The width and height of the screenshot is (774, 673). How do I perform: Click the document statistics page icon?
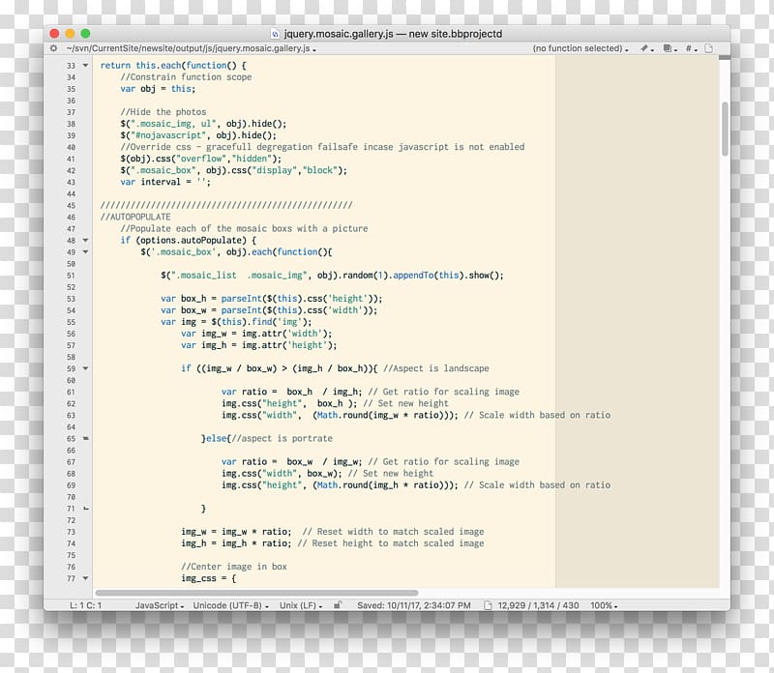488,605
